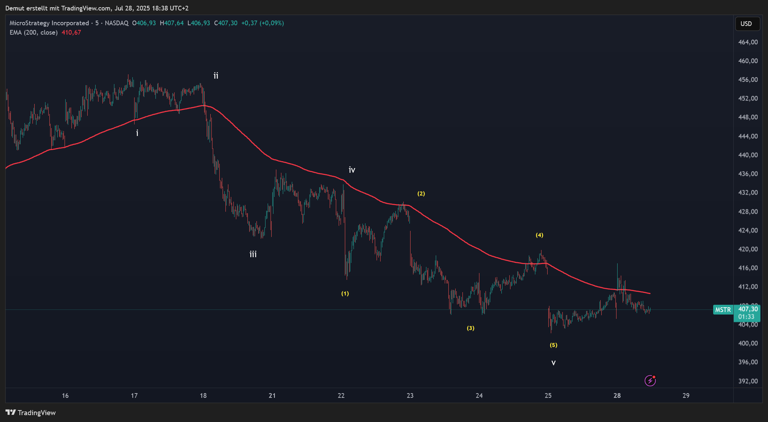Click date 21 on the time axis
768x422 pixels.
click(272, 396)
